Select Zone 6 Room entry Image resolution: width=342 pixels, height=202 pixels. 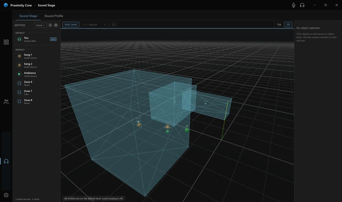tap(36, 83)
